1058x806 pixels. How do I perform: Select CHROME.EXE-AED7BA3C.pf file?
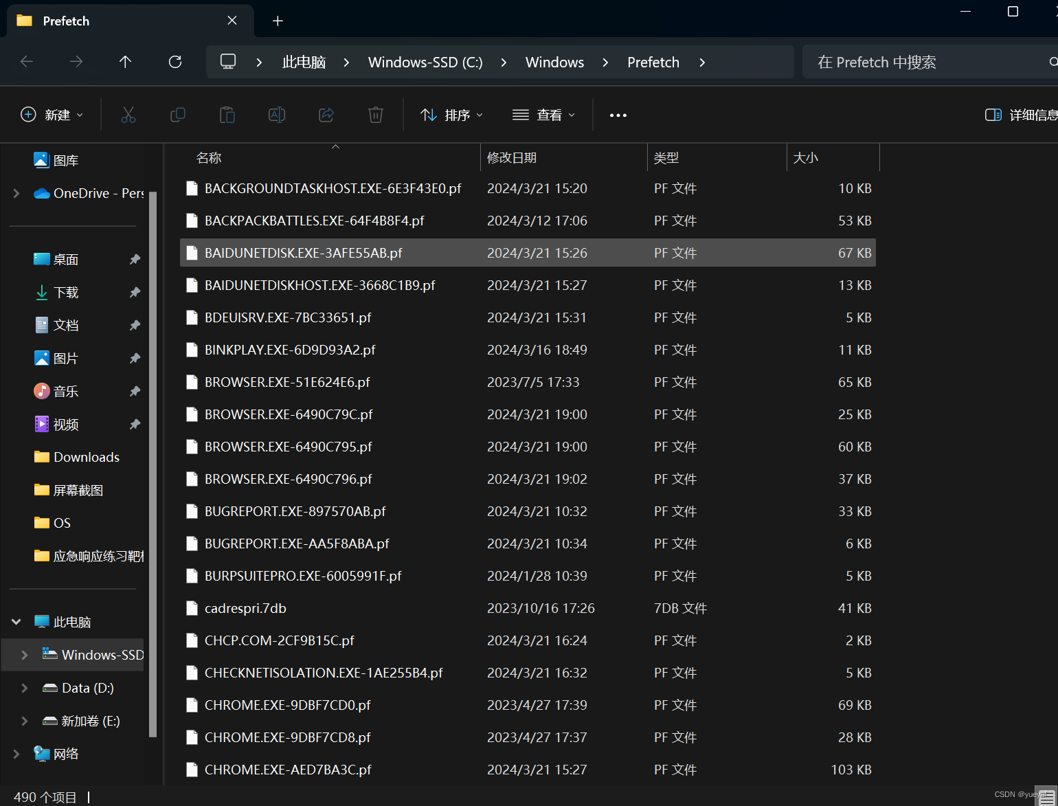(528, 770)
